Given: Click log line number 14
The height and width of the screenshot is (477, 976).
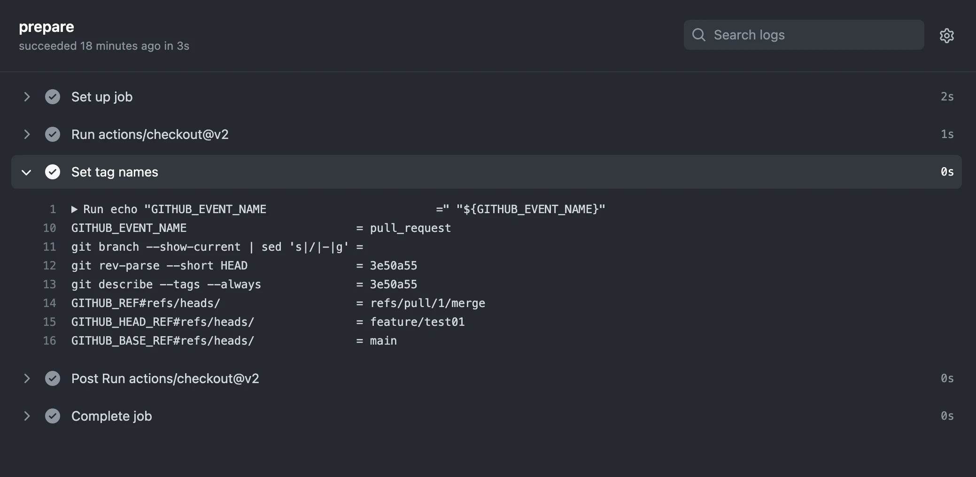Looking at the screenshot, I should [x=49, y=303].
